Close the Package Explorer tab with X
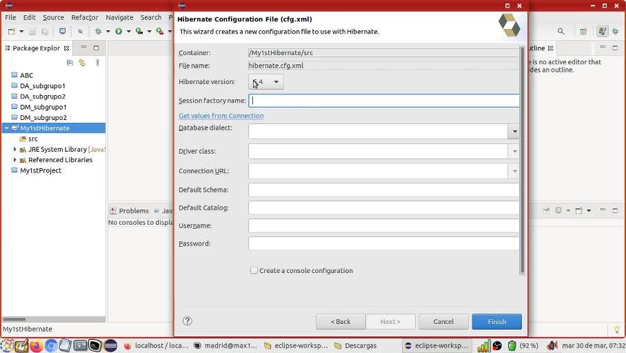 [67, 48]
